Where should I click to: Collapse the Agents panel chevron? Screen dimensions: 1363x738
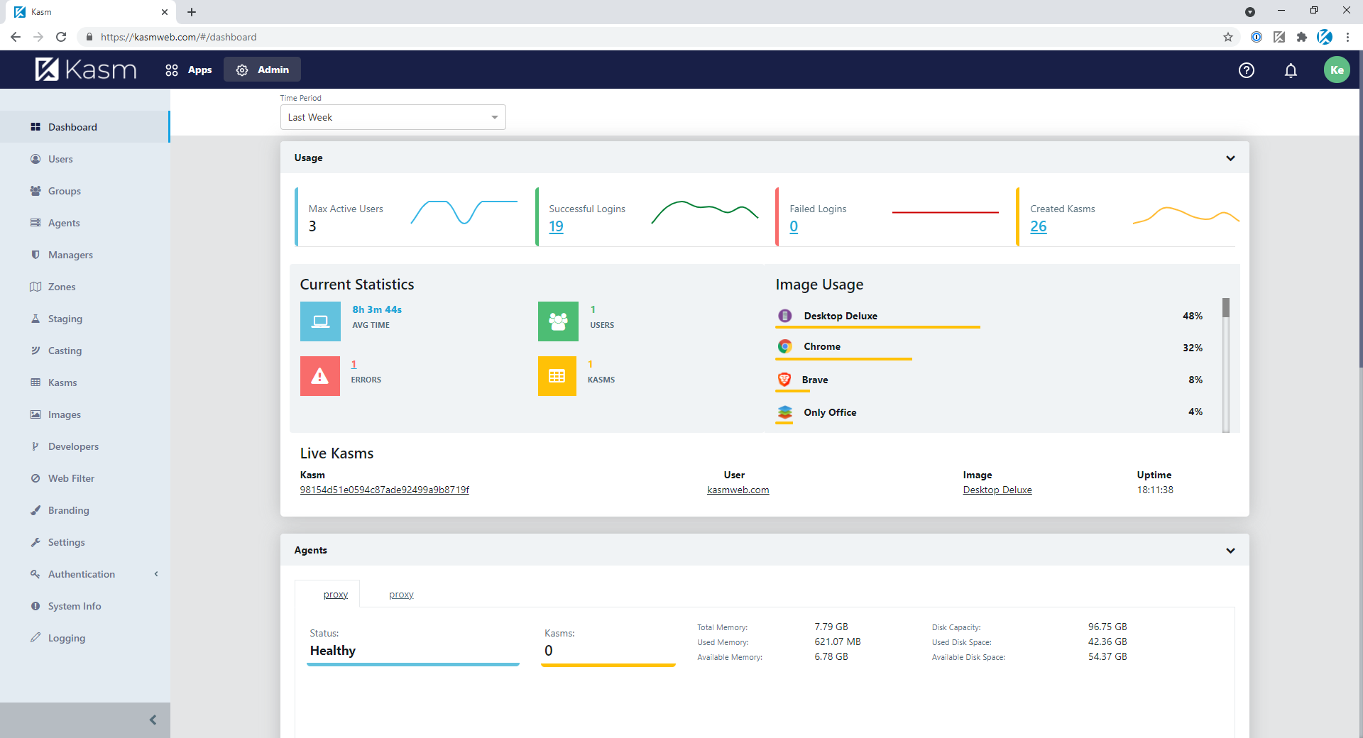tap(1230, 551)
